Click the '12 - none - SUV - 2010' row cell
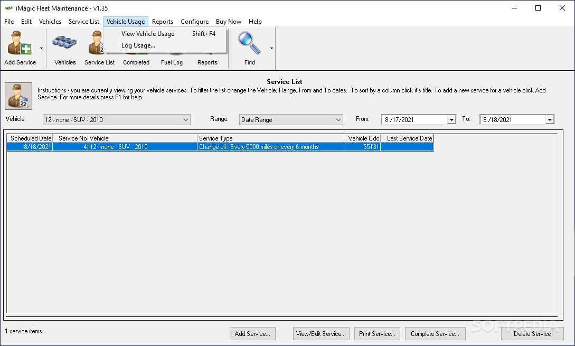Screen dimensions: 575x346 (x=143, y=147)
